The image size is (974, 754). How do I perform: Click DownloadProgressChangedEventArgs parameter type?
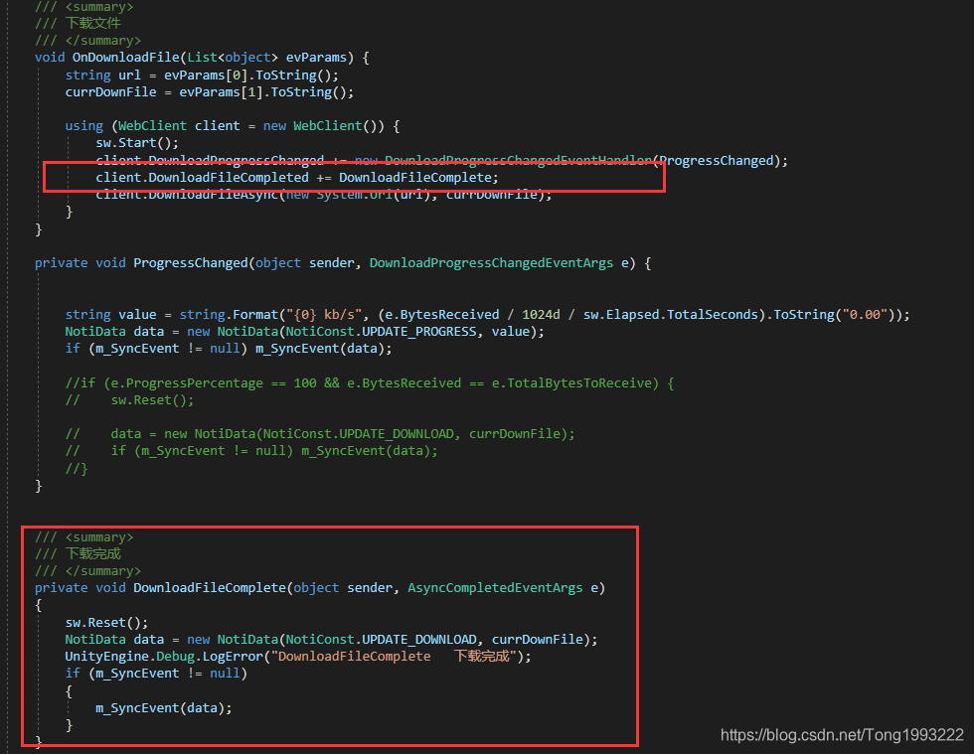491,262
